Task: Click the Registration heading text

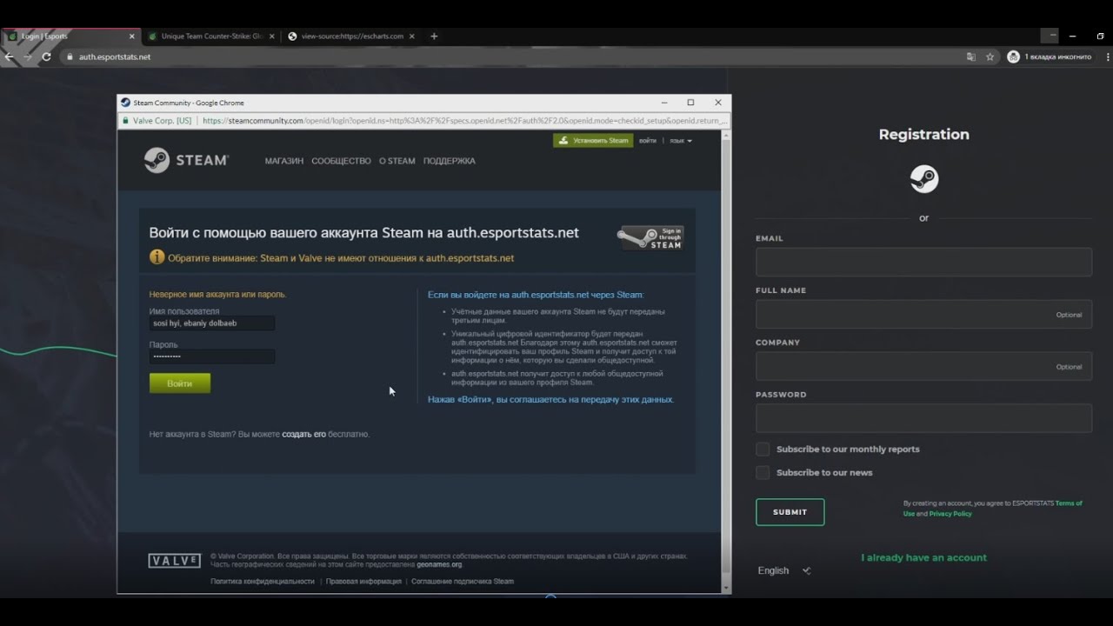Action: coord(923,134)
